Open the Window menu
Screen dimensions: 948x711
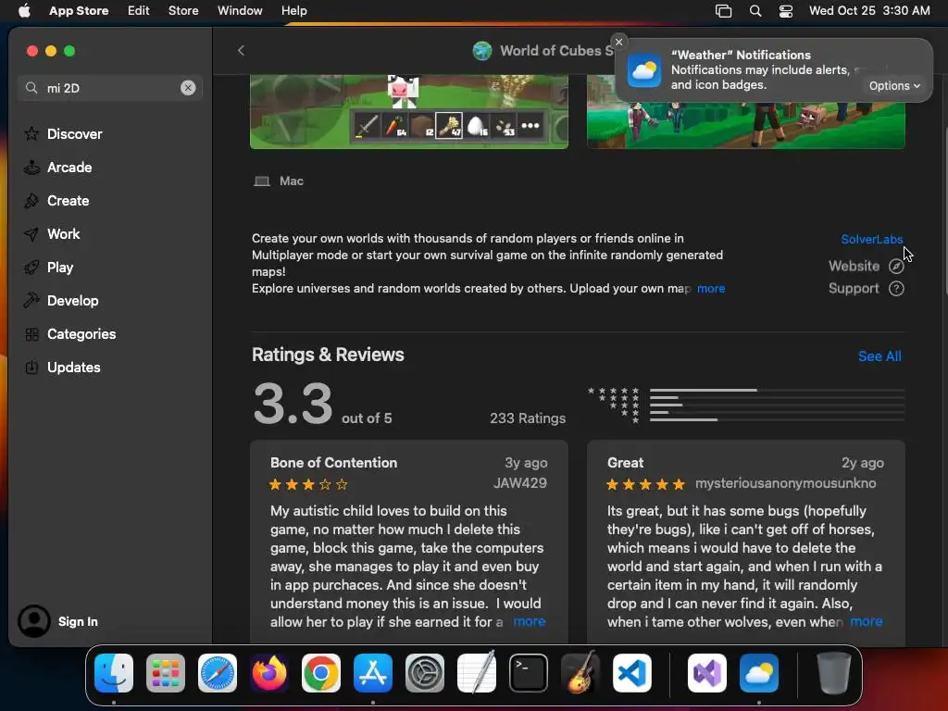point(240,11)
